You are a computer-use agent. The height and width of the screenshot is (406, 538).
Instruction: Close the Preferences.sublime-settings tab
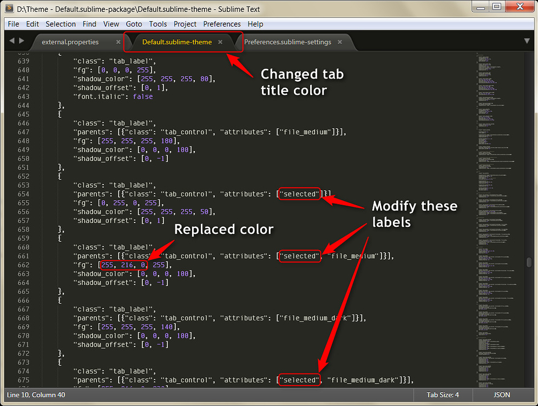click(x=340, y=42)
